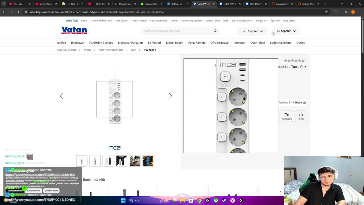
Task: Open the Kişisel Bakım category
Action: coord(175,43)
